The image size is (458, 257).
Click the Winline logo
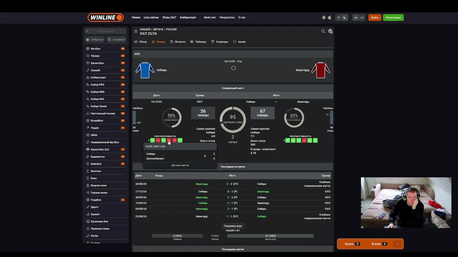pos(106,17)
